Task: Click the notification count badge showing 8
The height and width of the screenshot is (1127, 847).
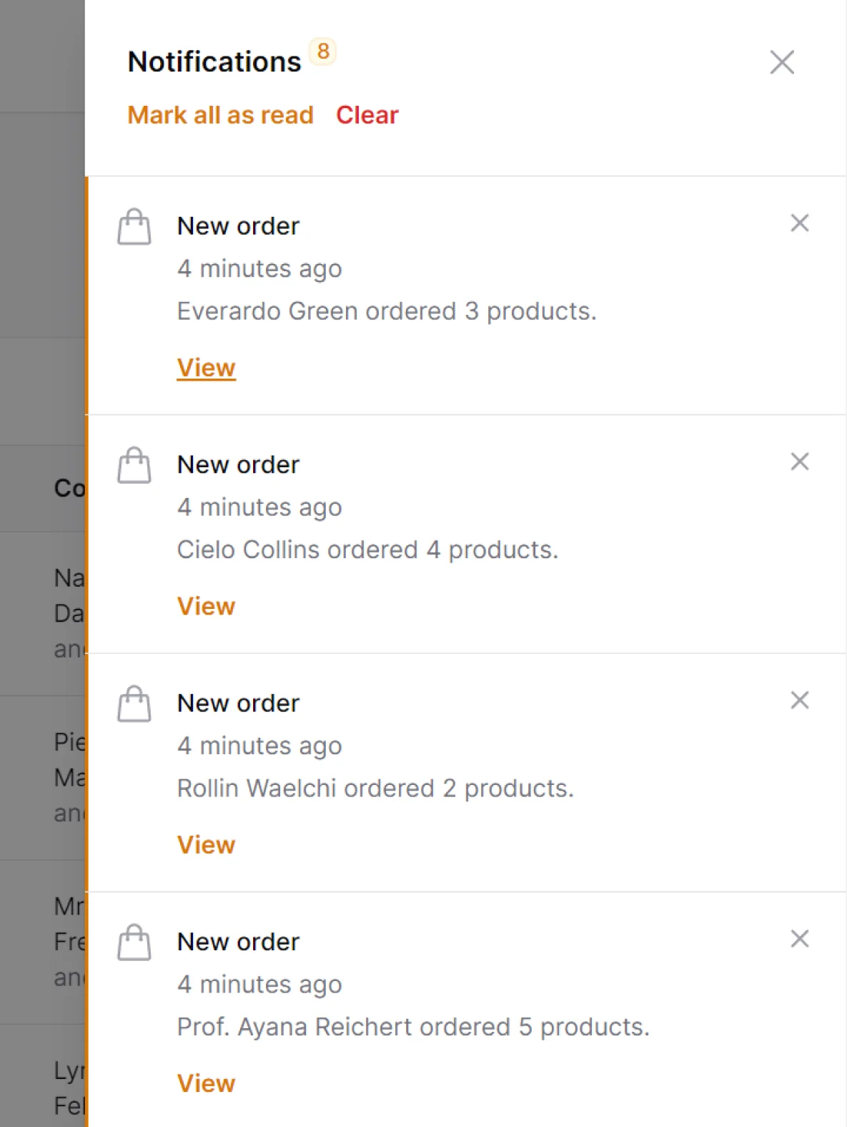Action: click(x=323, y=52)
